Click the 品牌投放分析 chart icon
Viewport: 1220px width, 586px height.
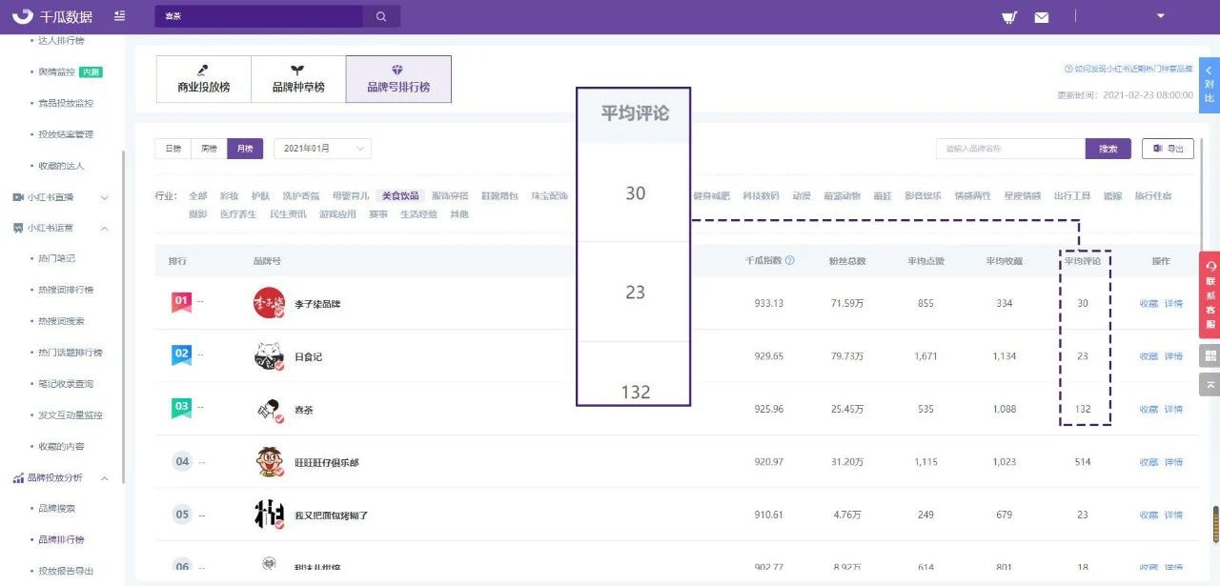pyautogui.click(x=18, y=477)
